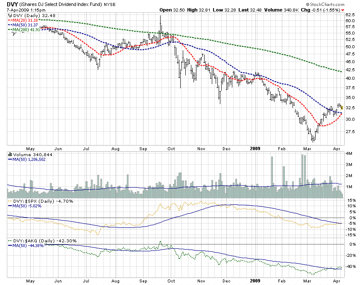Screen dimensions: 363x285
Task: Select the green MA(200) 41.91 legend entry
Action: (24, 29)
